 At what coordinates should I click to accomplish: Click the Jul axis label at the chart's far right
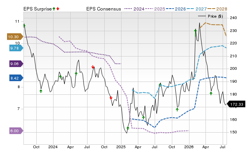tap(223, 147)
